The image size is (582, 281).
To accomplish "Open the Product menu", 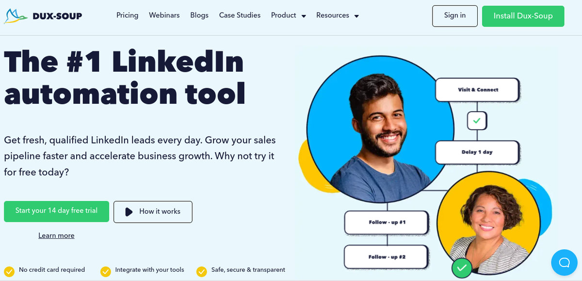I will pyautogui.click(x=284, y=16).
